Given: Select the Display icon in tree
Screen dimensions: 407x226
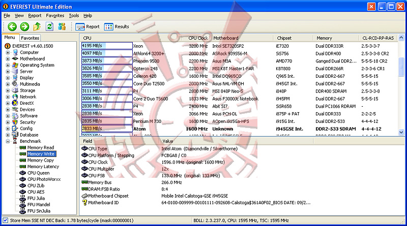Looking at the screenshot, I should [15, 78].
